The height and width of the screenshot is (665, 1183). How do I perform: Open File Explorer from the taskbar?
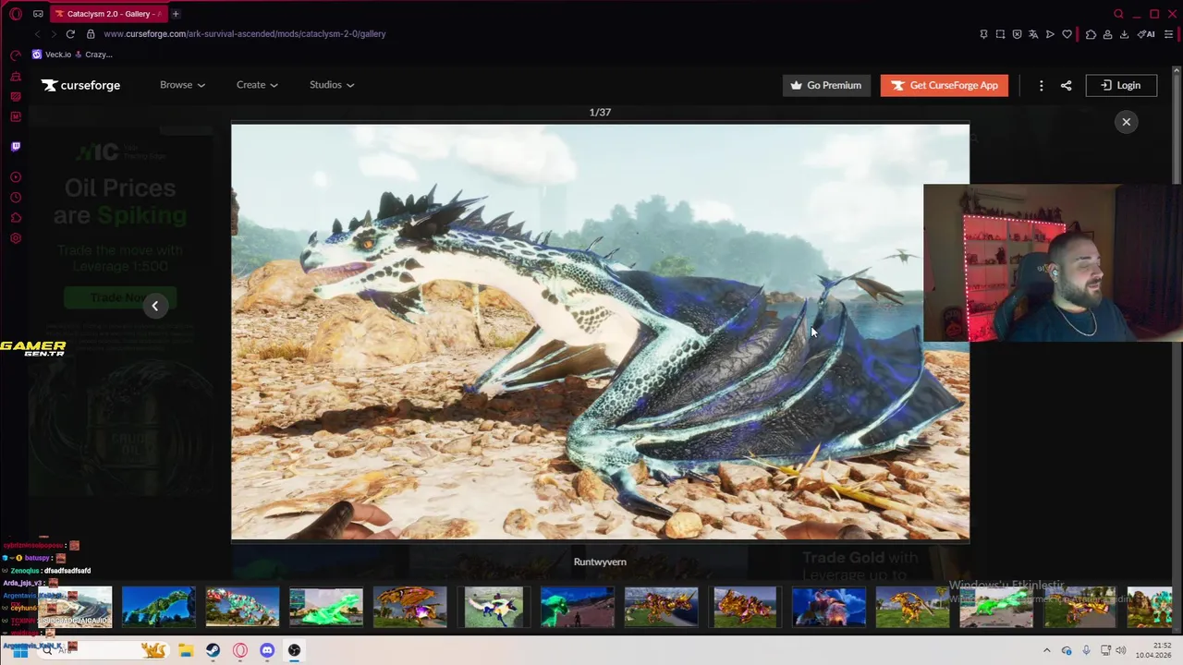186,650
